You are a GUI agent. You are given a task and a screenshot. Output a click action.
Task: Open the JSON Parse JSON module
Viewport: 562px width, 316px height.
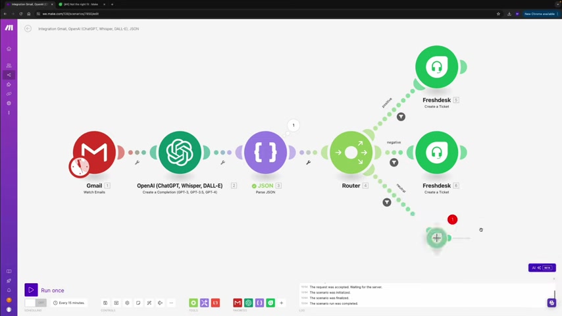coord(265,153)
